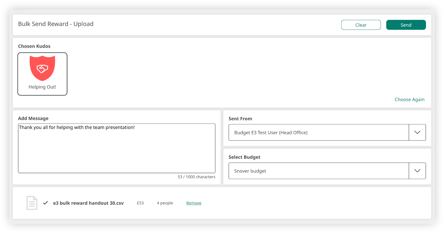The image size is (444, 233).
Task: Click inside the Add Message text area
Action: point(117,148)
